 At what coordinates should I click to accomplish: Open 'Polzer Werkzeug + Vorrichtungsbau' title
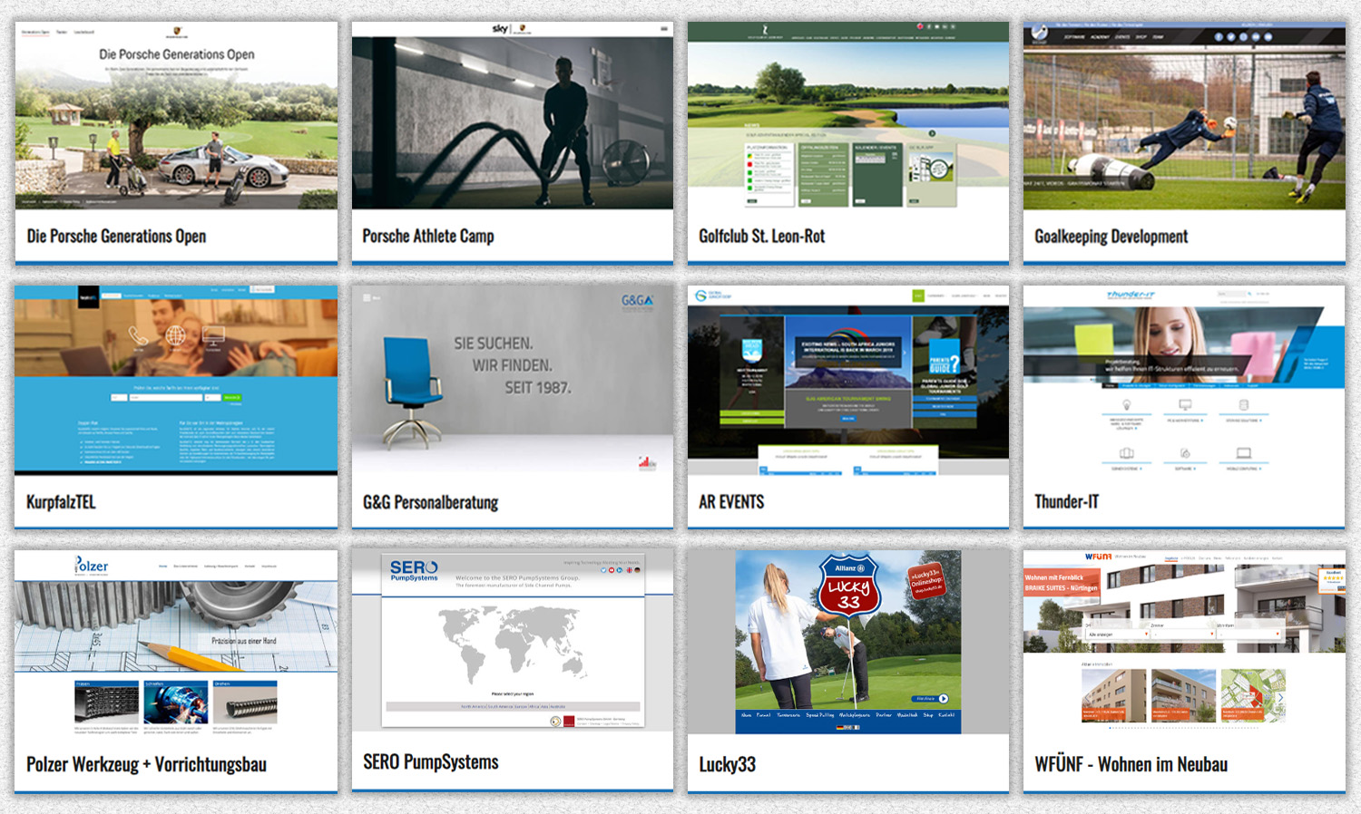(x=146, y=764)
